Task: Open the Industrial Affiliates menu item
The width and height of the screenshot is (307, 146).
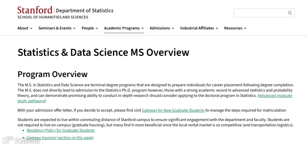Action: point(197,28)
